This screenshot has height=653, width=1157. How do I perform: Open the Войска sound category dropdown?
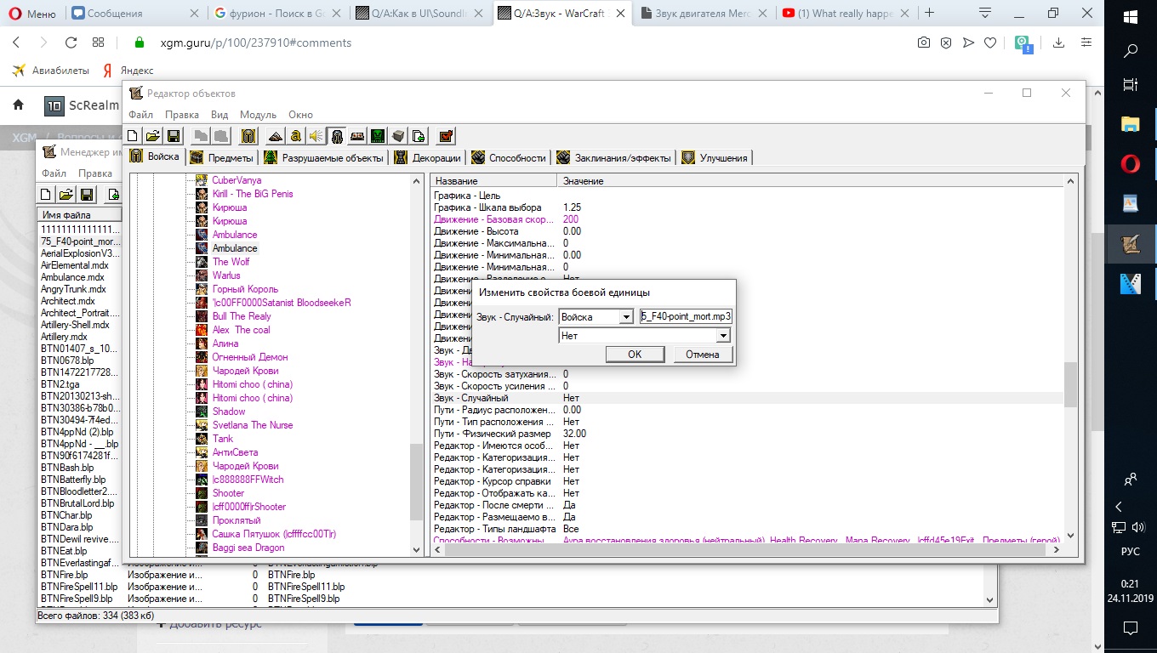point(626,317)
